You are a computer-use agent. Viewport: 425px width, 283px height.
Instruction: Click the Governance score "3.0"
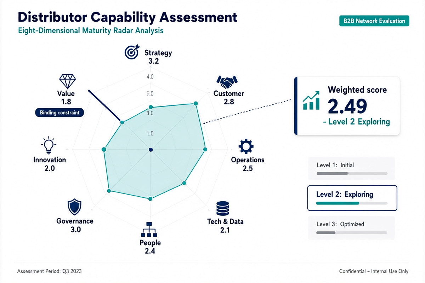pyautogui.click(x=75, y=230)
